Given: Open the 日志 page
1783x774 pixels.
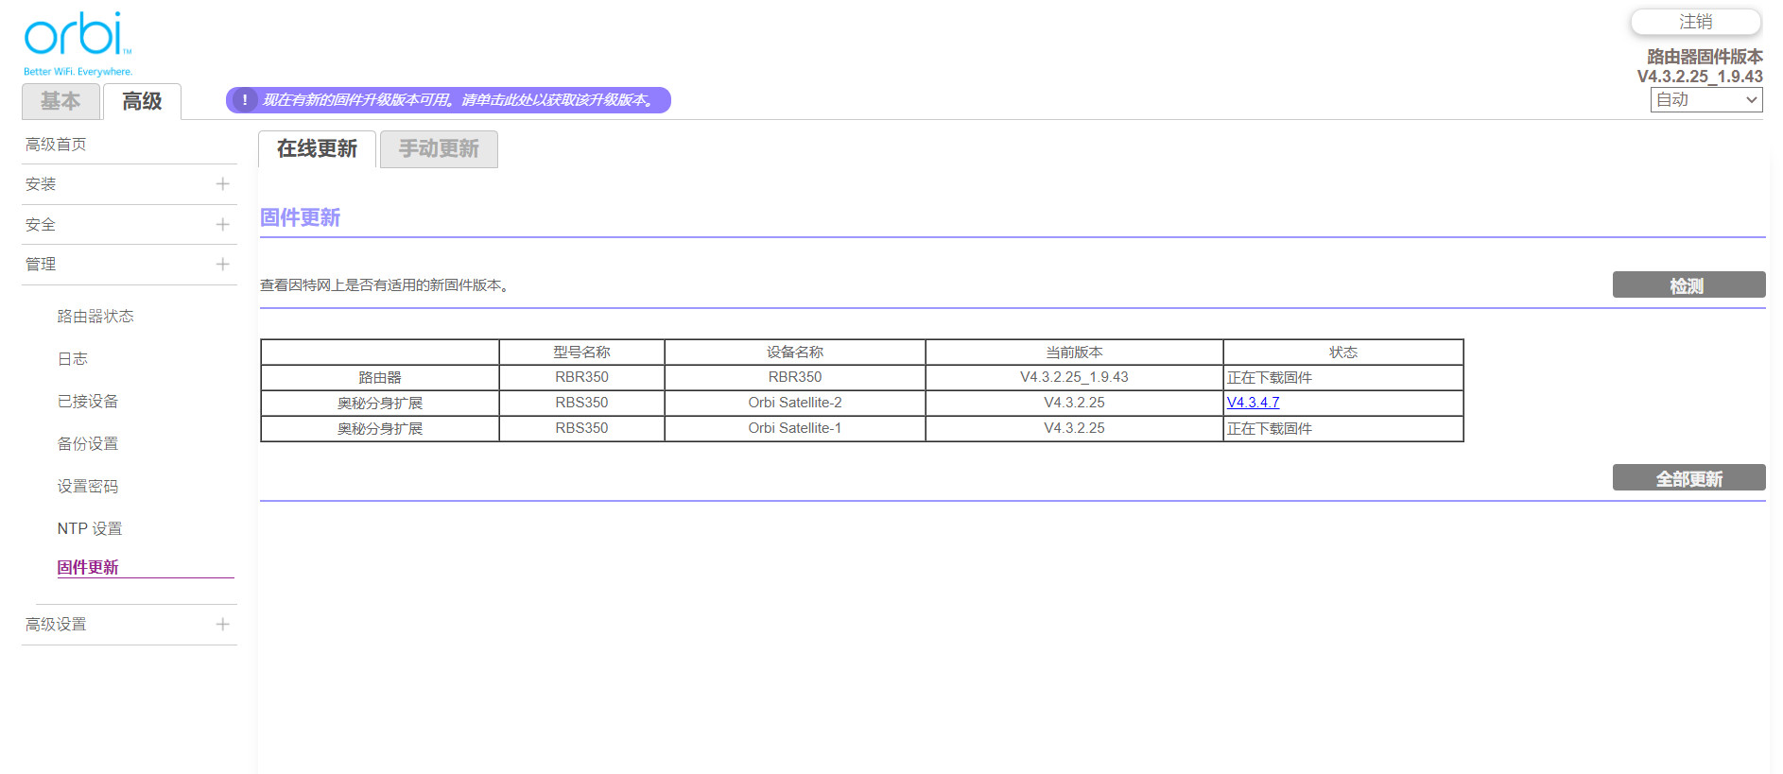Looking at the screenshot, I should 73,359.
